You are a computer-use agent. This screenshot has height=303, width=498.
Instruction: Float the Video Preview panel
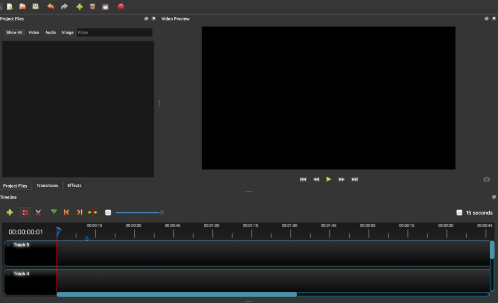(x=486, y=19)
